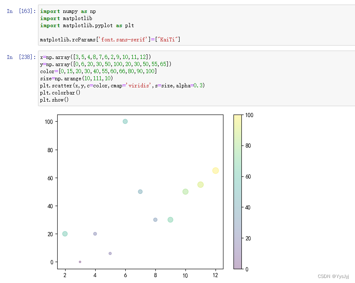Click the colorbar tick label 80
Image resolution: width=355 pixels, height=283 pixels.
[x=248, y=146]
